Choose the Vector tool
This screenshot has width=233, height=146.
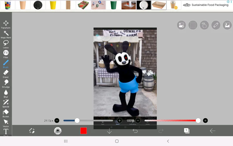click(x=6, y=123)
